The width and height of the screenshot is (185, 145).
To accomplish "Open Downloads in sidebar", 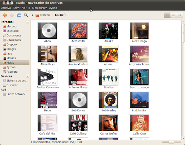I will (12, 40).
